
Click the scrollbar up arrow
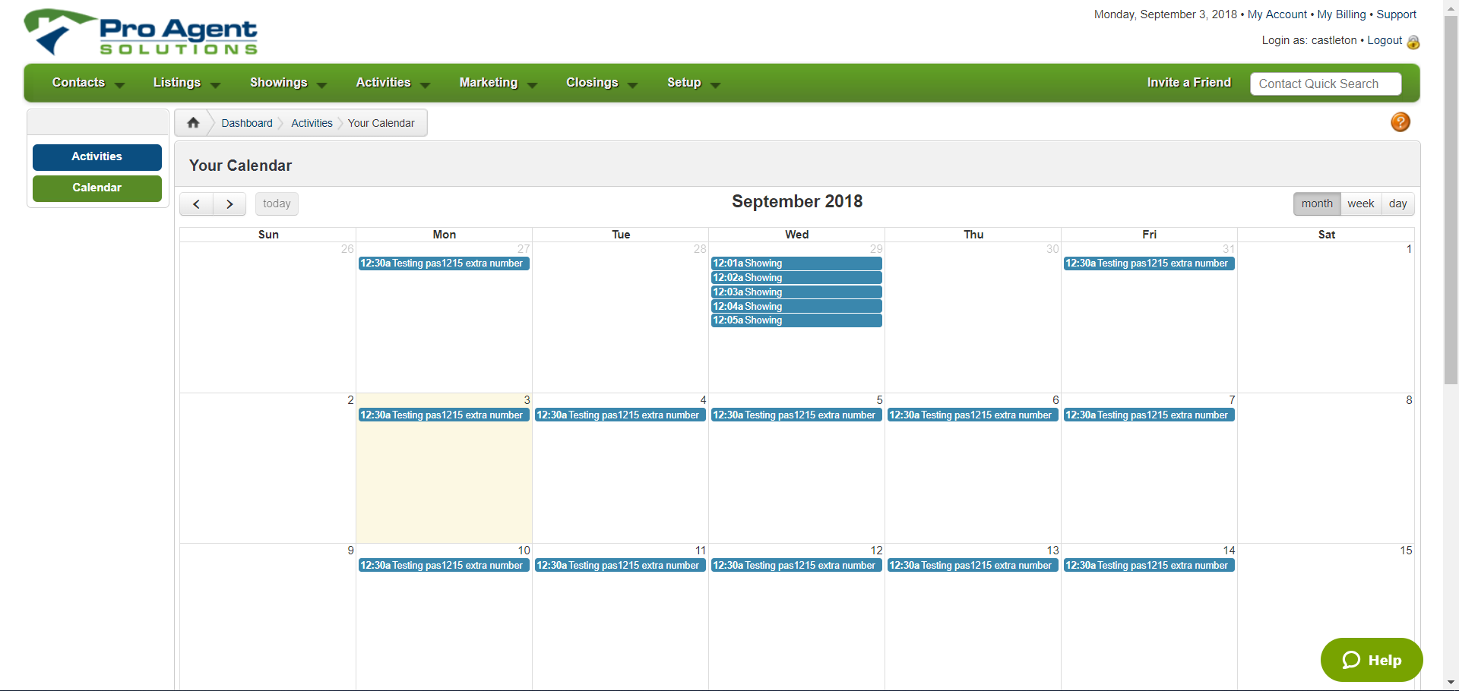pyautogui.click(x=1451, y=7)
